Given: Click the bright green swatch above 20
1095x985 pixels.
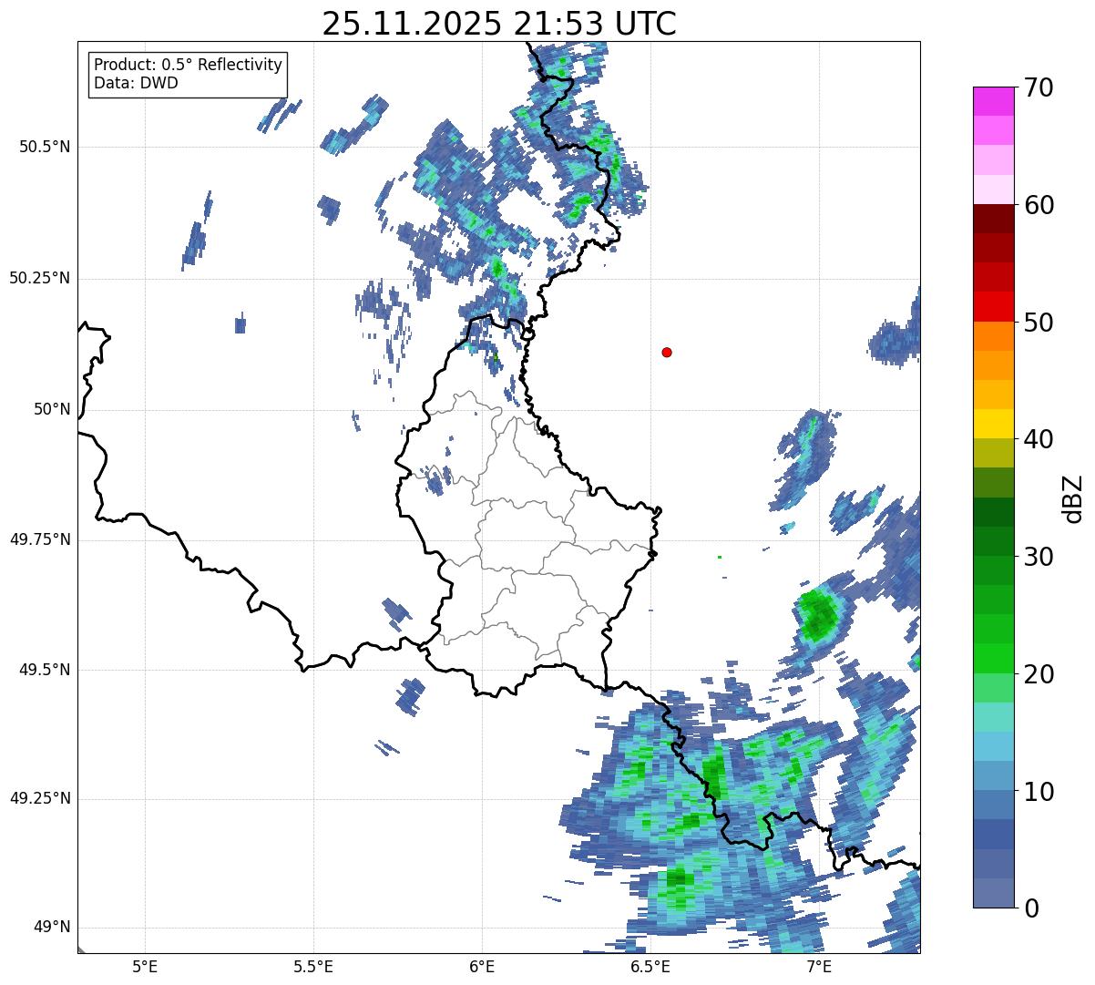Looking at the screenshot, I should [x=994, y=659].
